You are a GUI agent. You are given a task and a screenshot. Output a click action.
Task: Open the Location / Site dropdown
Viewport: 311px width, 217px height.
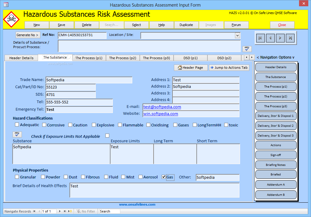click(237, 36)
